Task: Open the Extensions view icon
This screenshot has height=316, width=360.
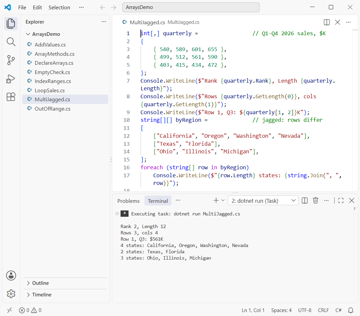Action: pyautogui.click(x=11, y=97)
